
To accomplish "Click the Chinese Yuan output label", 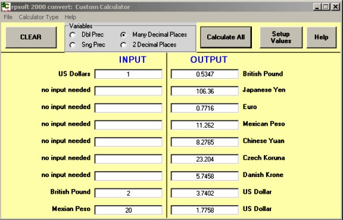I will click(264, 141).
